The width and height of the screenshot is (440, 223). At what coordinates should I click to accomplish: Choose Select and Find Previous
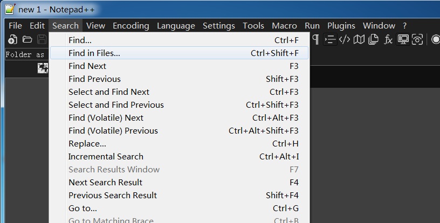116,104
